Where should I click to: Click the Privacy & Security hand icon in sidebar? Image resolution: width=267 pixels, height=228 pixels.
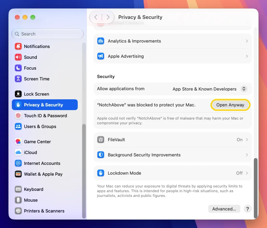coord(18,105)
